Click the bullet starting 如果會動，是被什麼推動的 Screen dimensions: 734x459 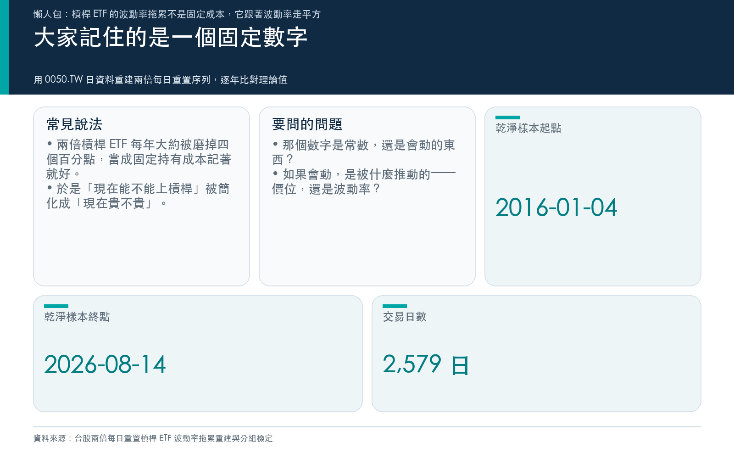[364, 181]
